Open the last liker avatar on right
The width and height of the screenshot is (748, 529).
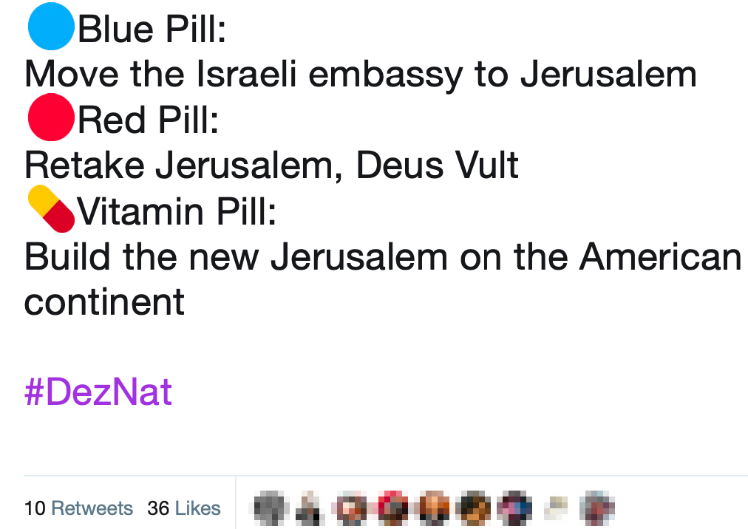point(596,508)
